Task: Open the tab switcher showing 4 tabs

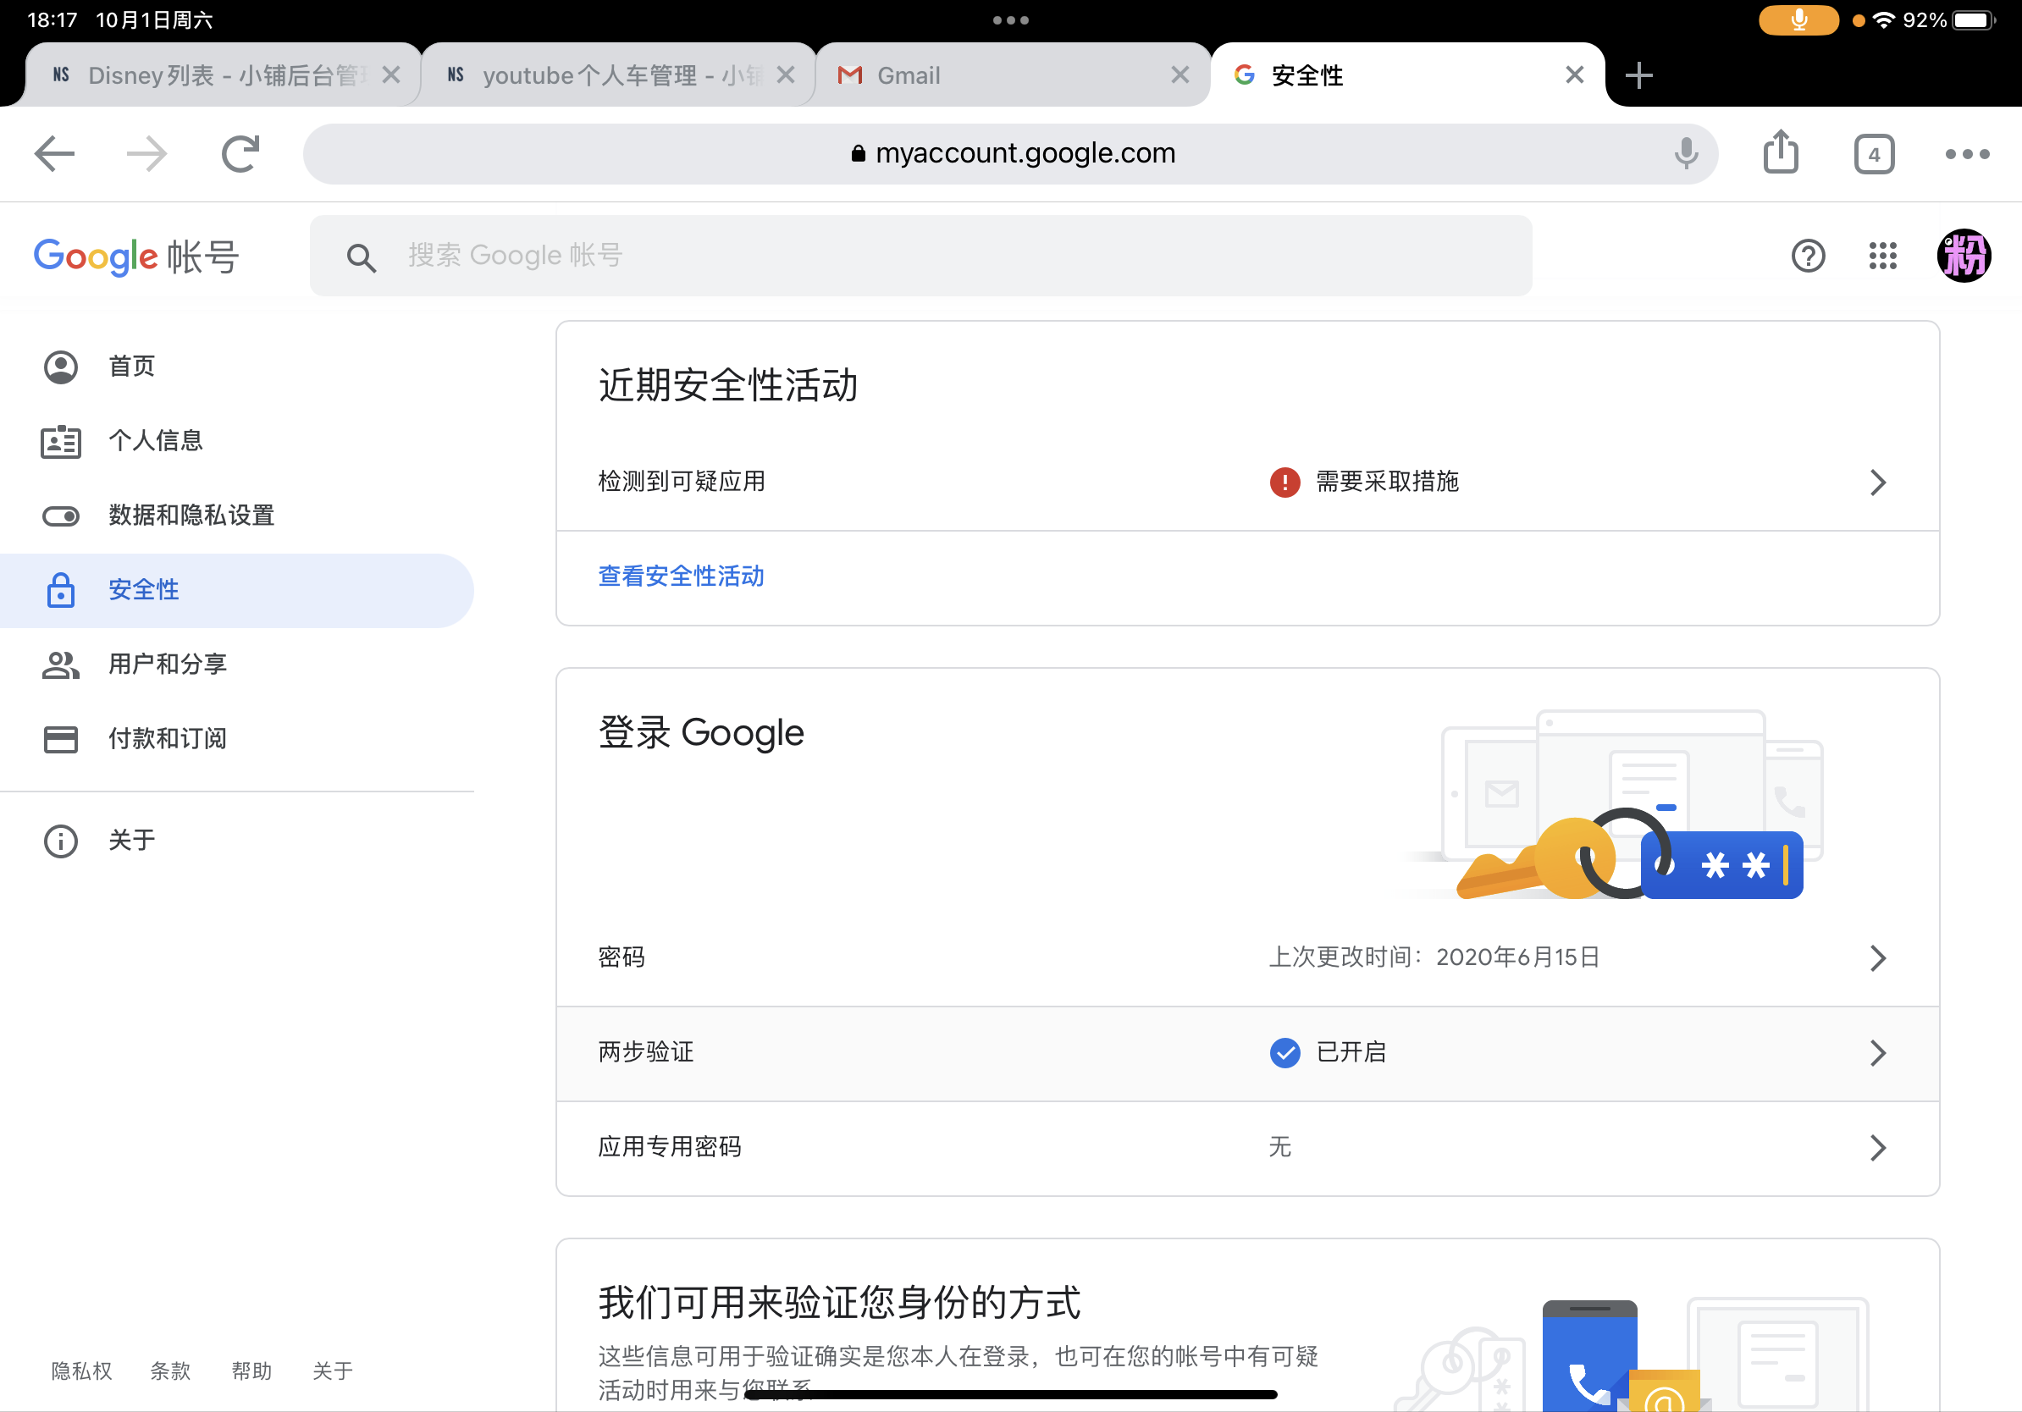Action: 1874,153
